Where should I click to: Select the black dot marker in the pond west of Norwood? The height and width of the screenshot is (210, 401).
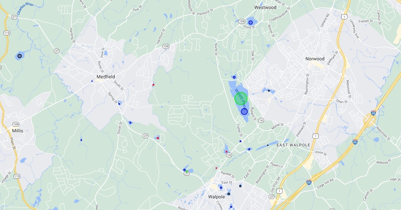pos(269,91)
